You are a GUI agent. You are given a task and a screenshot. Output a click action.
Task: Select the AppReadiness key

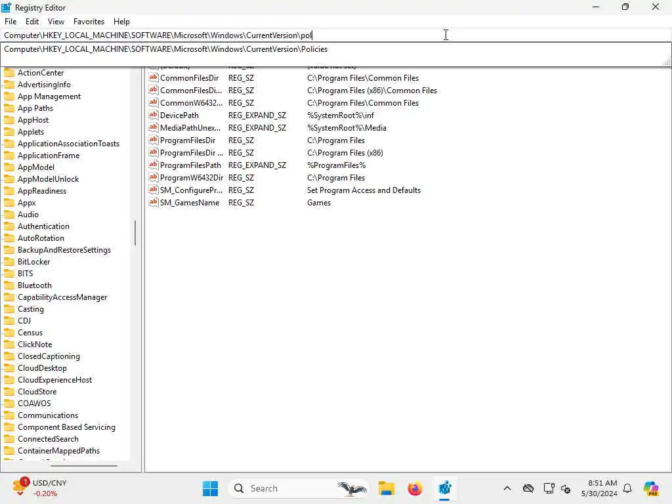(42, 191)
